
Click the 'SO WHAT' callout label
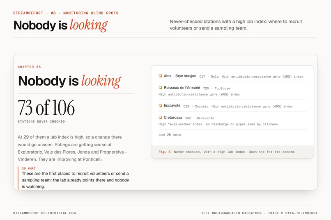point(29,168)
